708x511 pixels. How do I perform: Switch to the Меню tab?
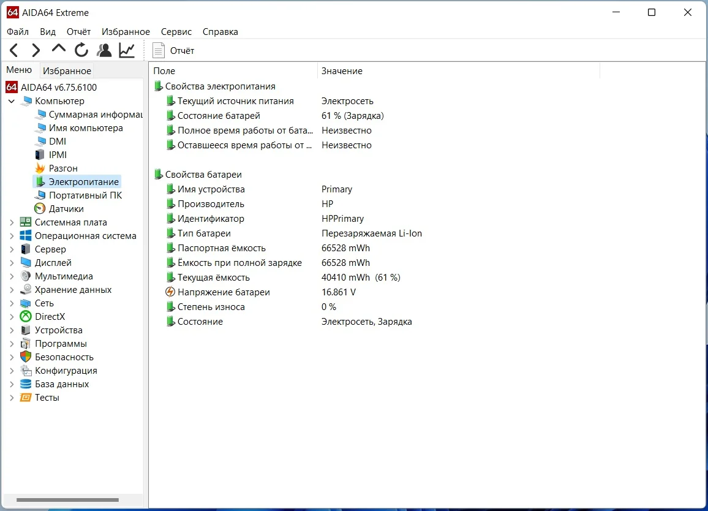coord(19,70)
